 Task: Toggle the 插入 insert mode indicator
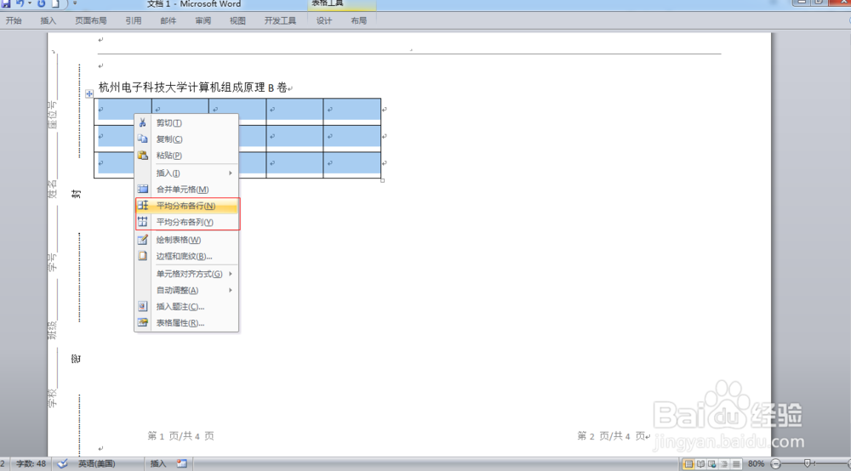coord(158,464)
